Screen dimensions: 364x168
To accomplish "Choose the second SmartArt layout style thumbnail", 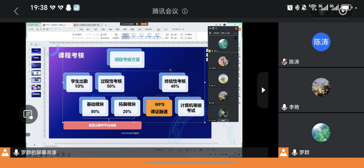I will 133,36.
